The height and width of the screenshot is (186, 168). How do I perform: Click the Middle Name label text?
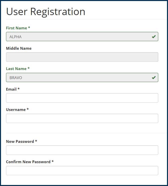pos(19,48)
